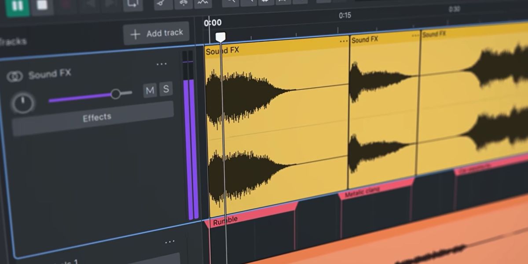Open the first Sound FX clip's three-dot menu
This screenshot has width=528, height=264.
click(x=344, y=41)
